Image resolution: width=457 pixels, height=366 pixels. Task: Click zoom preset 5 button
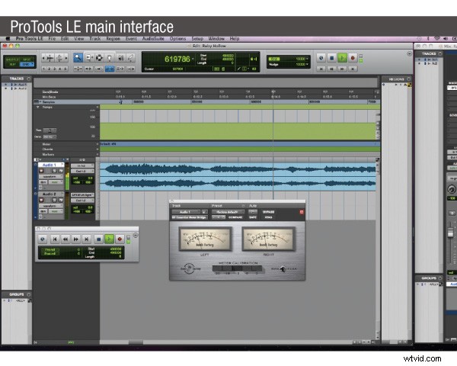tap(66, 69)
